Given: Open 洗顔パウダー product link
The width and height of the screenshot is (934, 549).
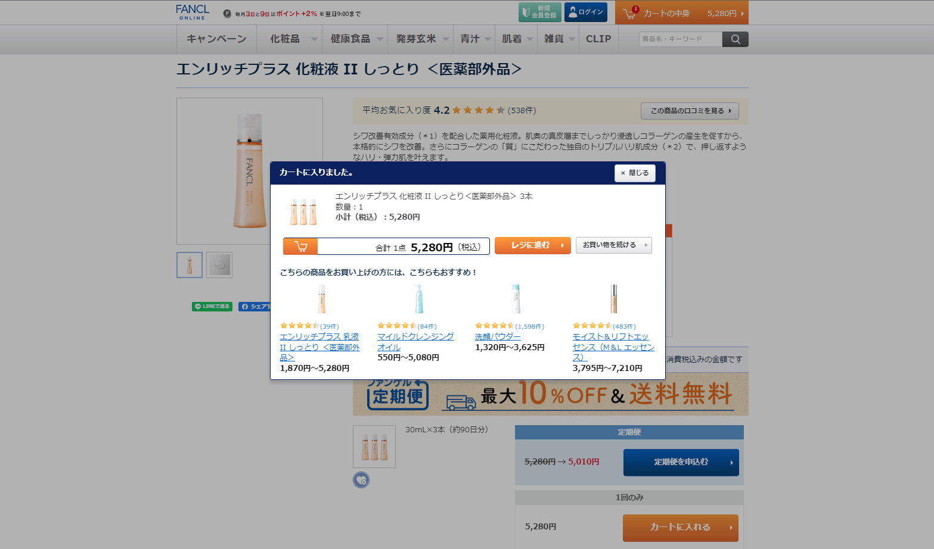Looking at the screenshot, I should pos(497,337).
